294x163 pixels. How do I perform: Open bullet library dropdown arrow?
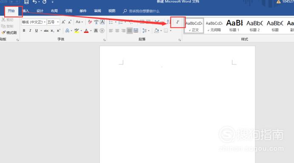[x=116, y=22]
